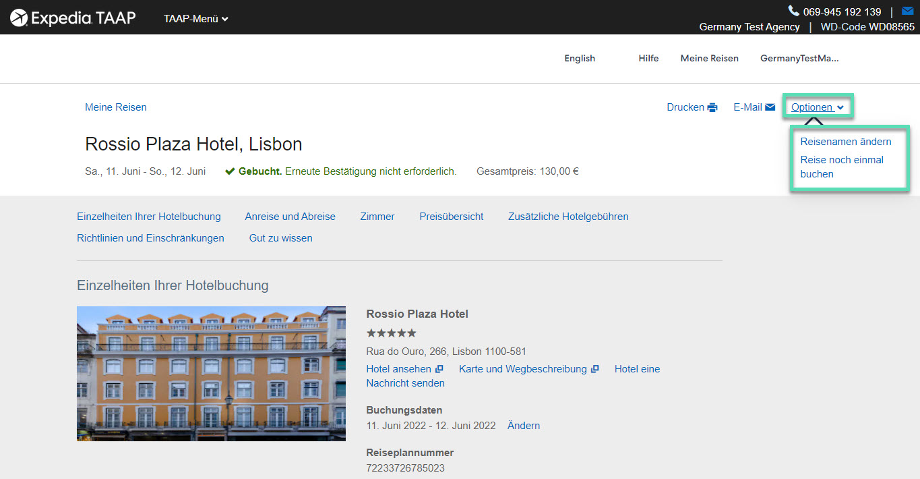Jump to the Zimmer section

click(377, 217)
